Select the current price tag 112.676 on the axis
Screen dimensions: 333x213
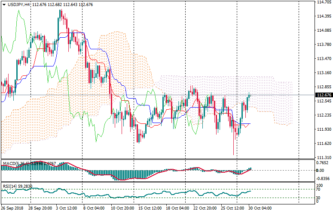coord(323,95)
